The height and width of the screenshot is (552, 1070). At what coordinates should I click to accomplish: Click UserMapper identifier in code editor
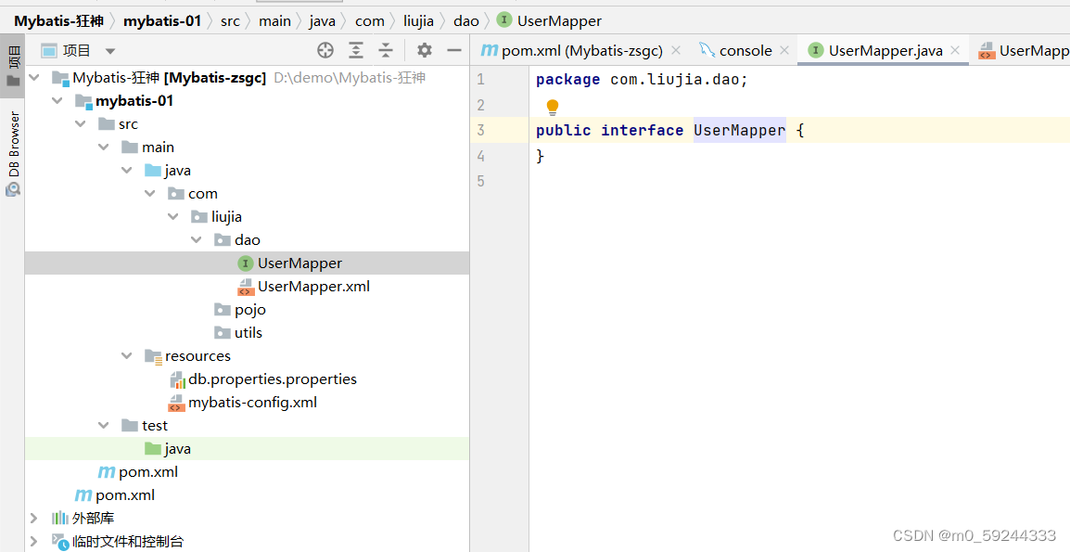click(x=740, y=130)
